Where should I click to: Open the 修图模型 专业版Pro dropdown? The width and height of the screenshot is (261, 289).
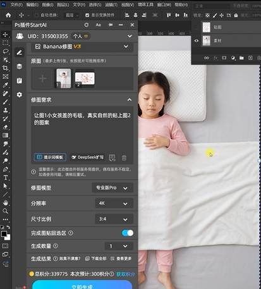[112, 188]
